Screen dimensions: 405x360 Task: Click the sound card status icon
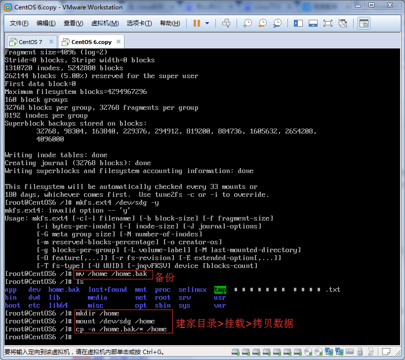(350, 352)
